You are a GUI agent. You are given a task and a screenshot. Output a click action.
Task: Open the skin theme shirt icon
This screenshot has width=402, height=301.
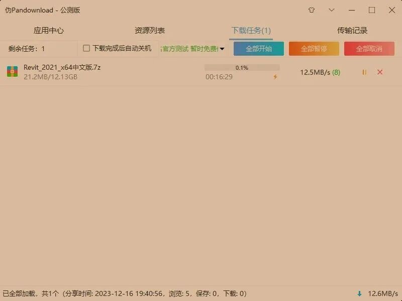pos(312,10)
